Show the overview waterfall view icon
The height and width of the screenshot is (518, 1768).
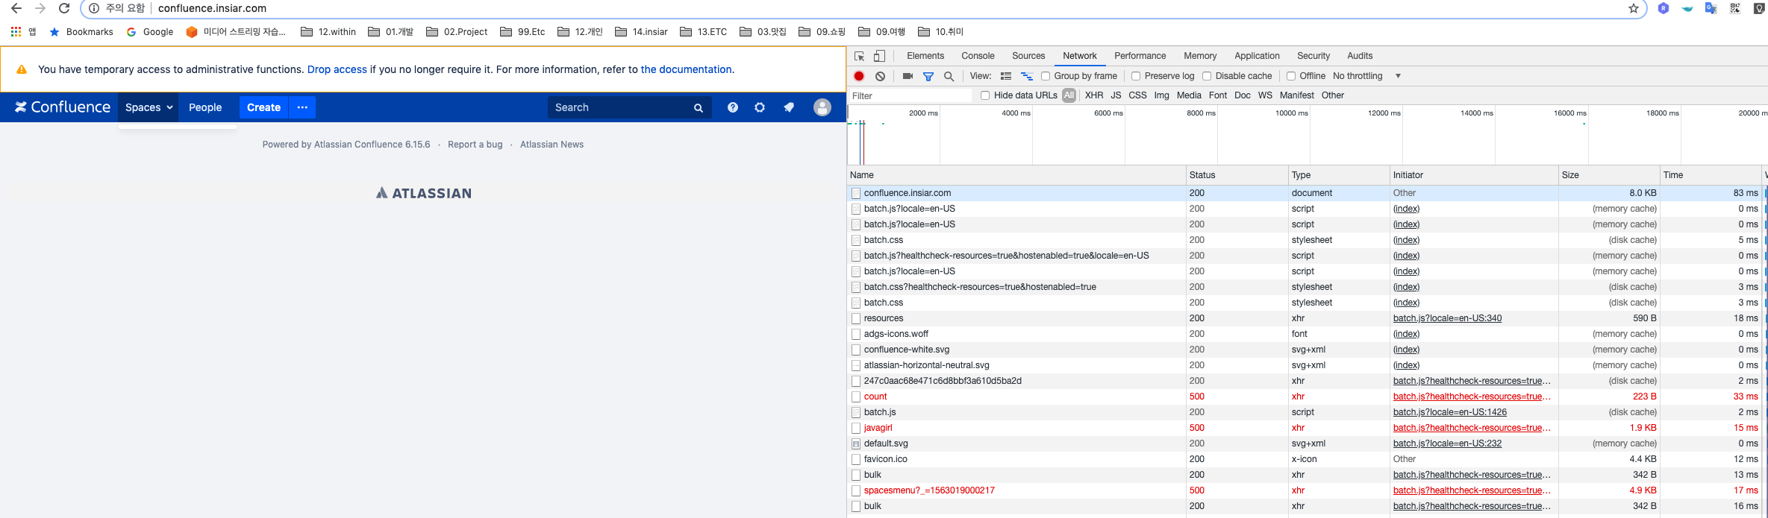pyautogui.click(x=1027, y=76)
